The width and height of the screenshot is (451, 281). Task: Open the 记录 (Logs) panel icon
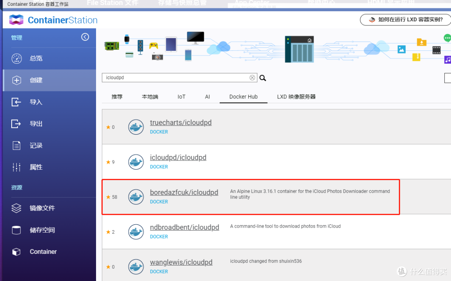point(15,145)
